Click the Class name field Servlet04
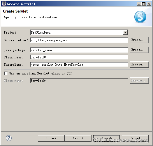The image size is (153, 146). point(79,57)
